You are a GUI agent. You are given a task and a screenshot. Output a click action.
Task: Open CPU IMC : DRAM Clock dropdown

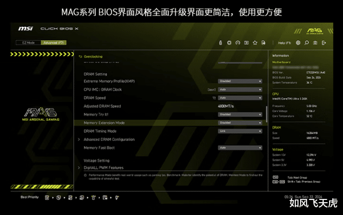[x=240, y=90]
